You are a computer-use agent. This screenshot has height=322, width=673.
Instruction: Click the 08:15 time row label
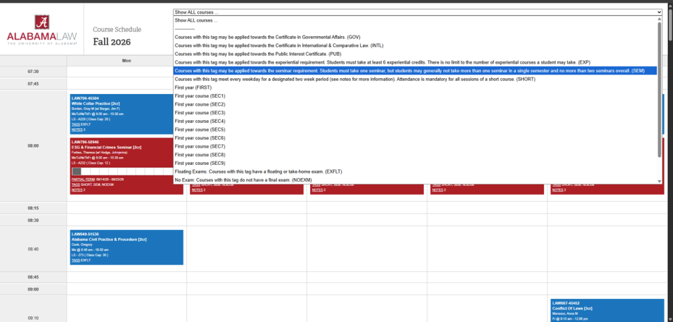pyautogui.click(x=33, y=208)
